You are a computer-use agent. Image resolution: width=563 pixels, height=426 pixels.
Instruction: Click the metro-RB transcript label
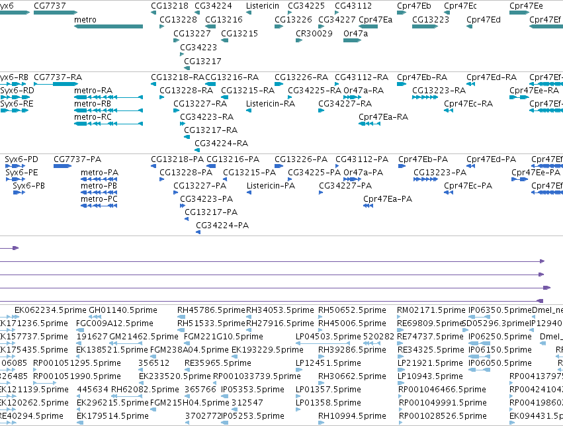click(x=92, y=104)
